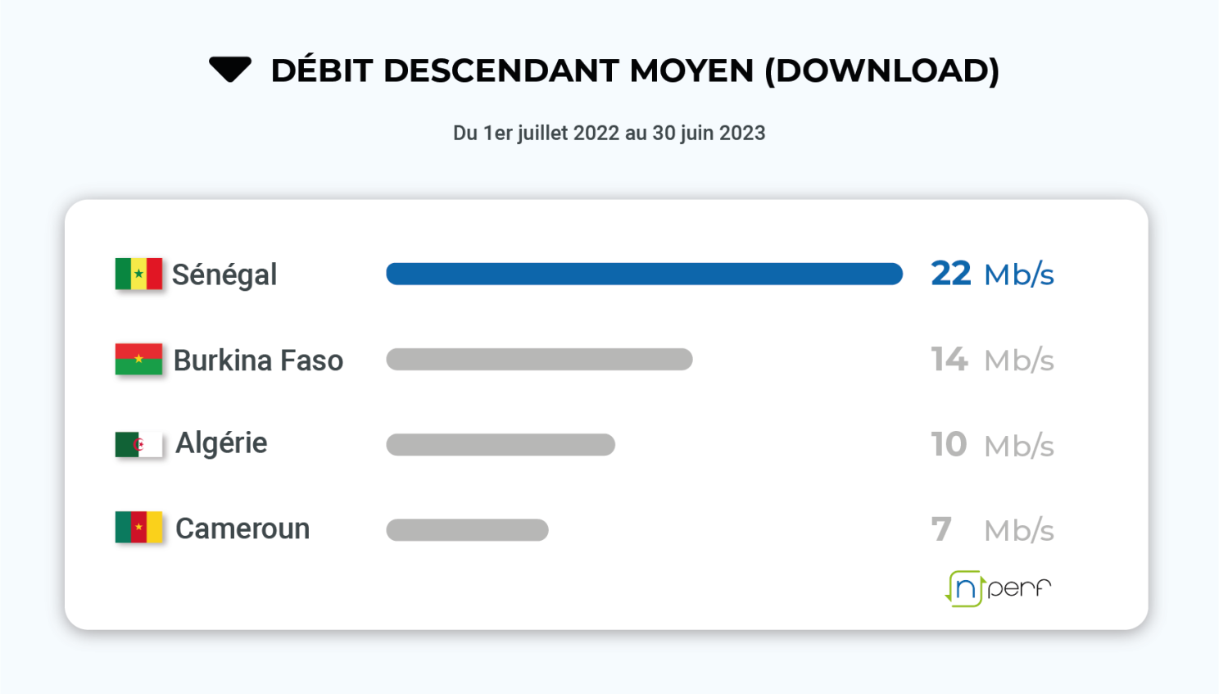The image size is (1219, 694).
Task: Click the date range subtitle text
Action: (609, 133)
